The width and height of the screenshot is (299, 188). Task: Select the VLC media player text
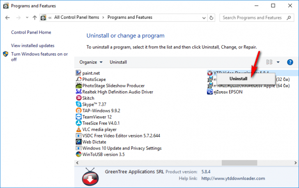pyautogui.click(x=99, y=130)
